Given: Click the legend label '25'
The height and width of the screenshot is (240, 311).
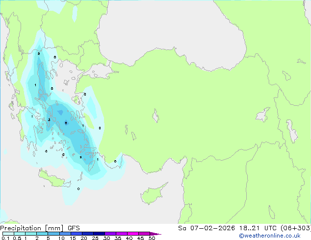Looking at the screenshot, I should pos(95,238).
